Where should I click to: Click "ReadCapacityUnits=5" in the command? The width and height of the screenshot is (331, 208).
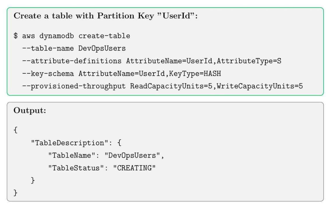(x=171, y=86)
